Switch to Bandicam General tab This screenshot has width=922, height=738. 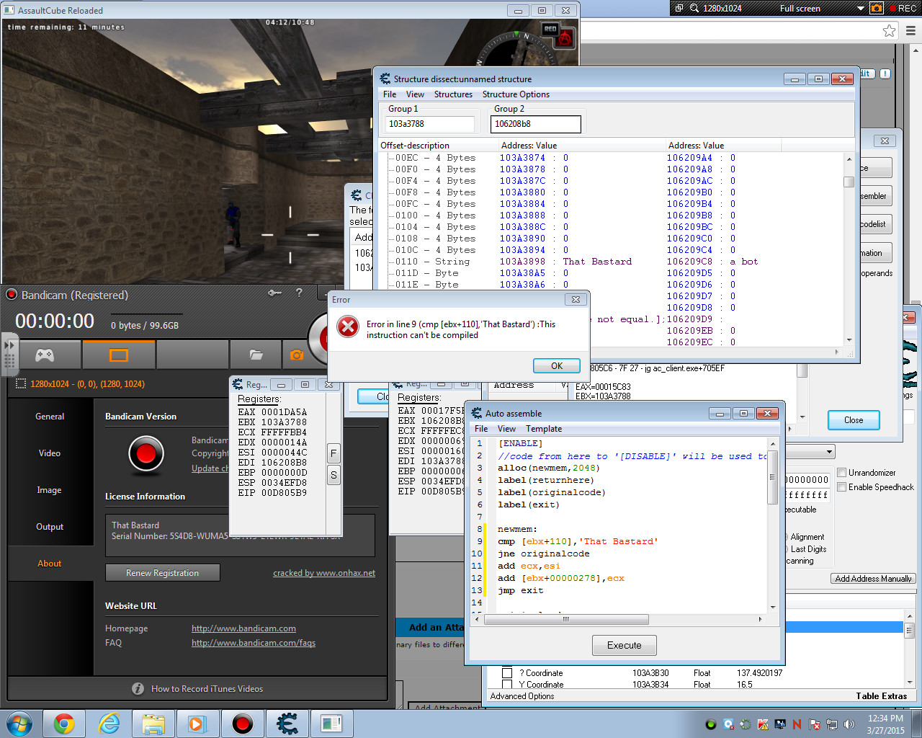click(50, 417)
